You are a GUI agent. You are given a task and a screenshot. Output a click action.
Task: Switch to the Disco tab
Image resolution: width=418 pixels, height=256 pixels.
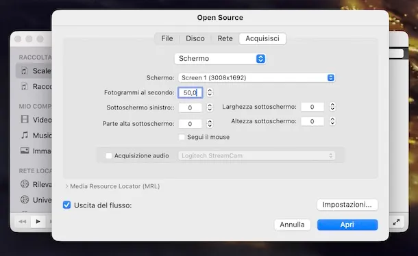point(195,38)
